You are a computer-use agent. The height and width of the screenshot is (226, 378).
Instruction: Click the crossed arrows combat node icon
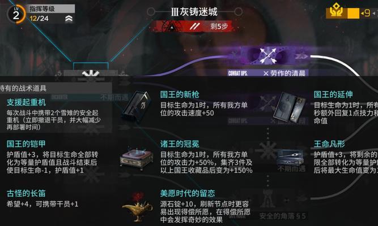click(267, 56)
